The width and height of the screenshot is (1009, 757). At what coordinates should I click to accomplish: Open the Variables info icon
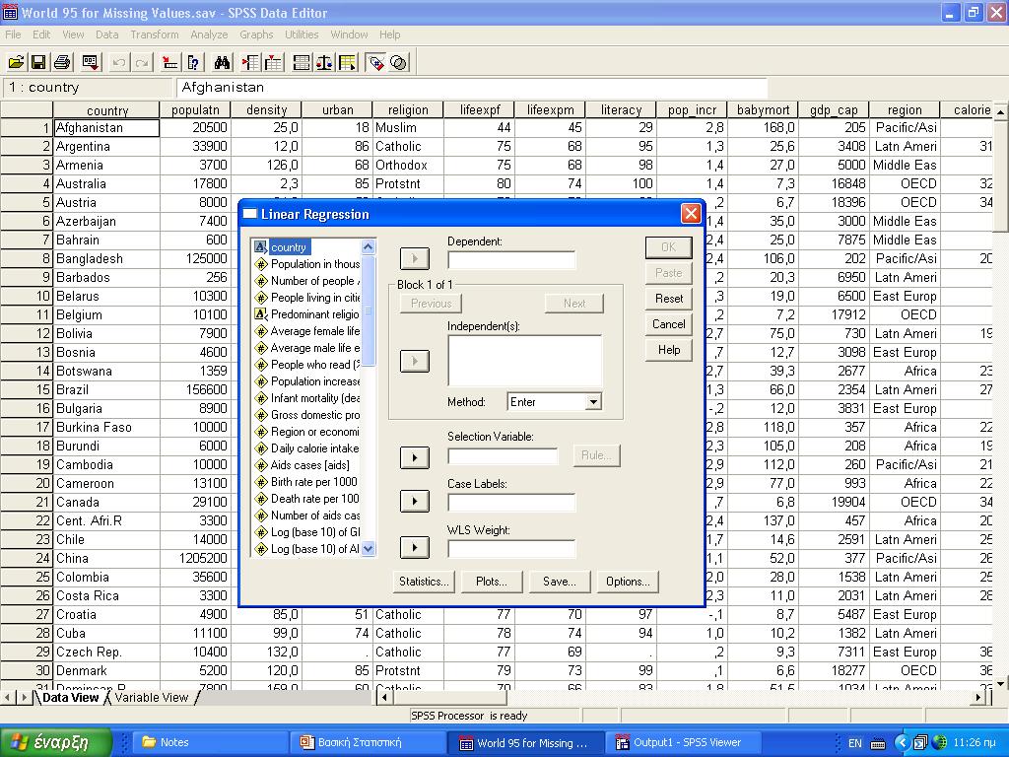pos(193,62)
